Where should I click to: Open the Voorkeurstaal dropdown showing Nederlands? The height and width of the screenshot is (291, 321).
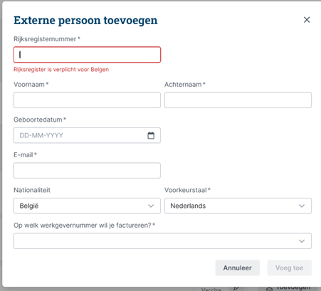(x=238, y=206)
